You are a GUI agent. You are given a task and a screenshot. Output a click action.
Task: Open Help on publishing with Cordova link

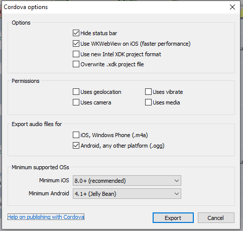point(46,217)
